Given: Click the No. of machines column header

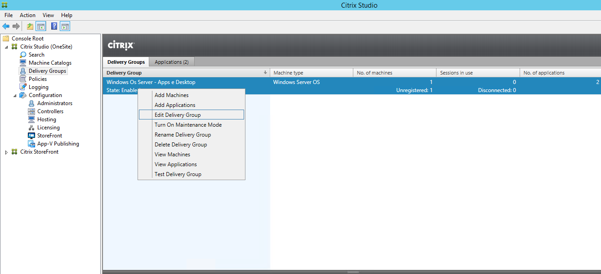Looking at the screenshot, I should tap(394, 73).
